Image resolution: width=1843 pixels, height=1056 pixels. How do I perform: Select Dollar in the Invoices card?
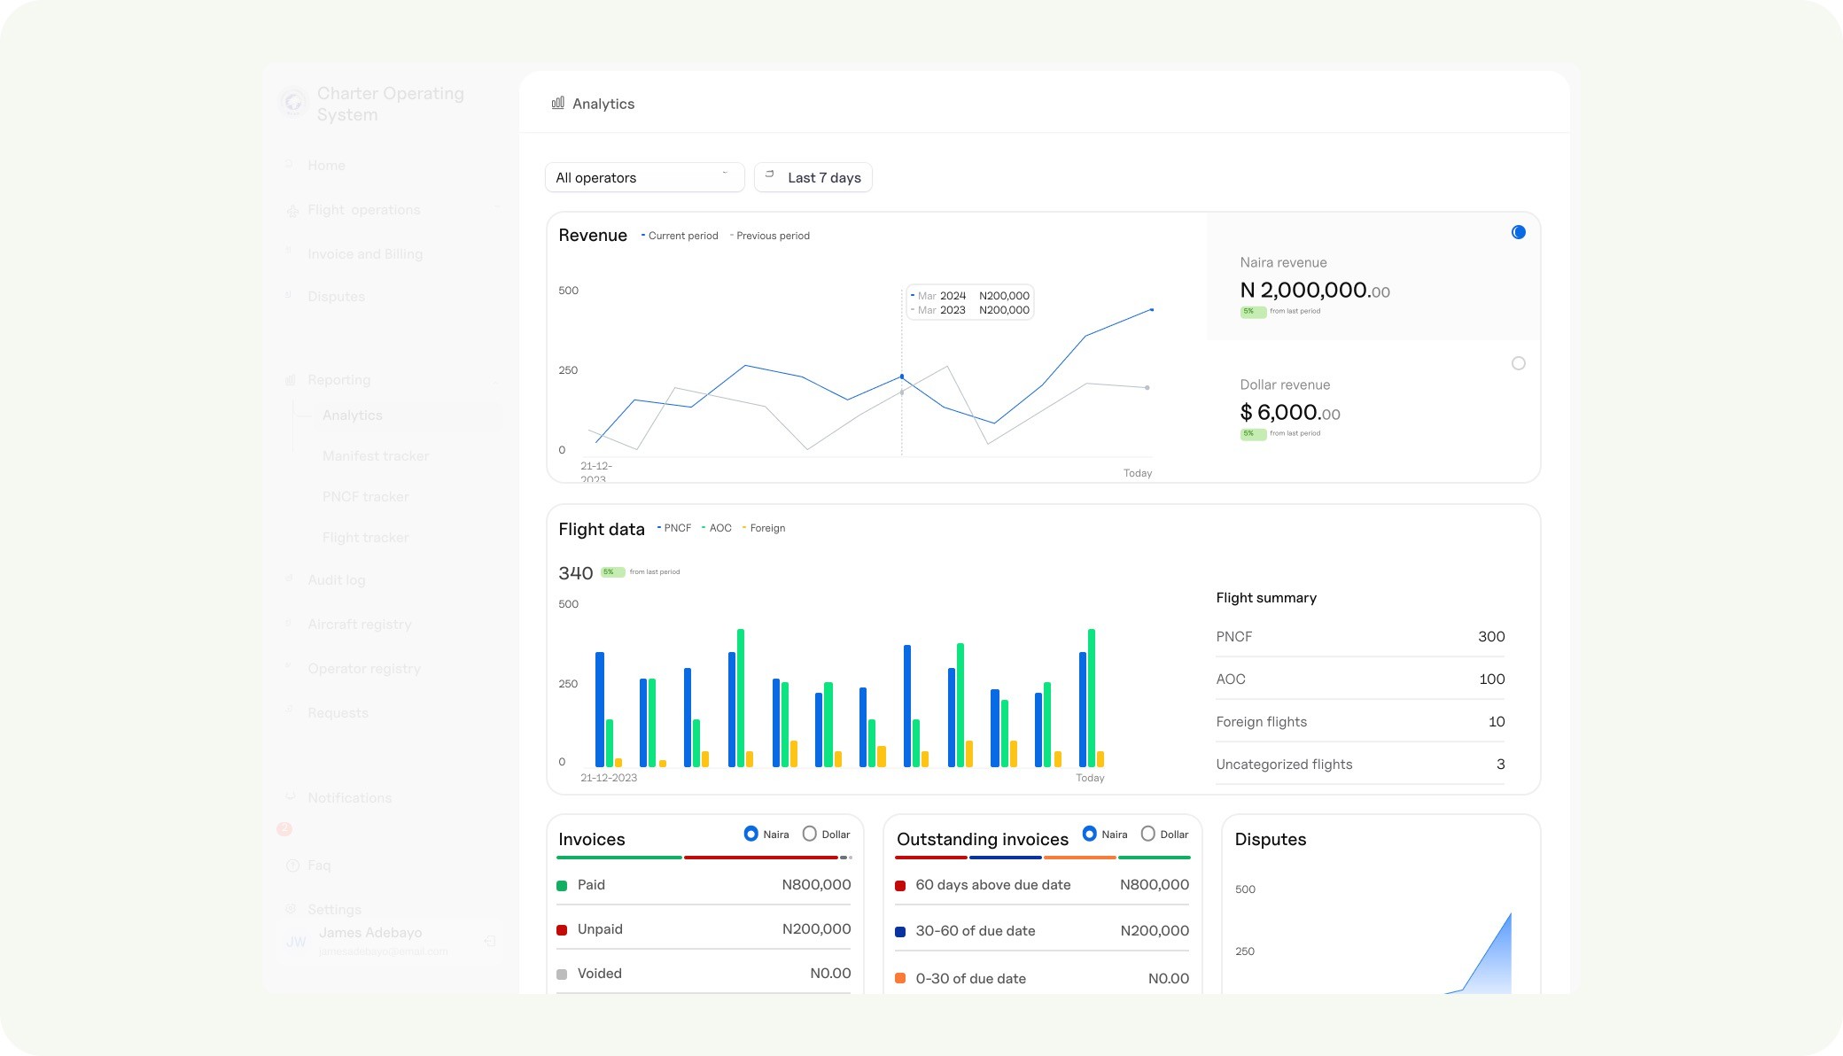pos(809,834)
